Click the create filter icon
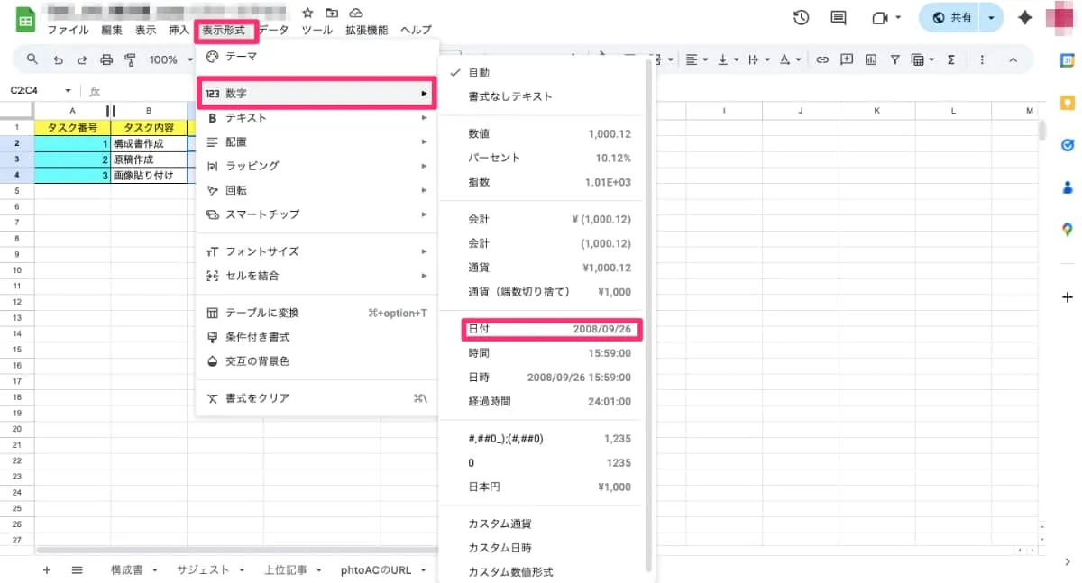 894,59
